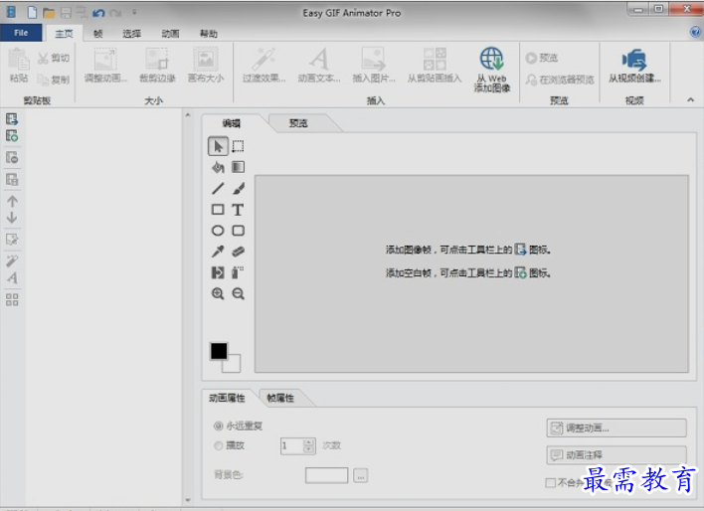Click the move frame up arrow
704x511 pixels.
pos(12,201)
